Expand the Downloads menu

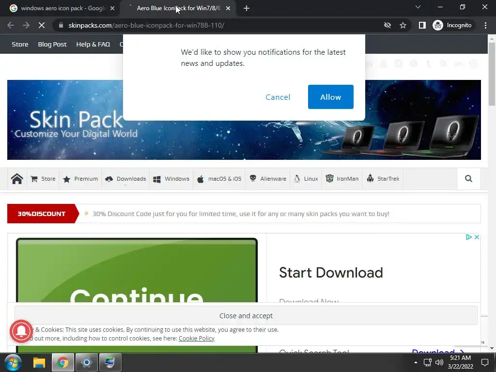(125, 179)
